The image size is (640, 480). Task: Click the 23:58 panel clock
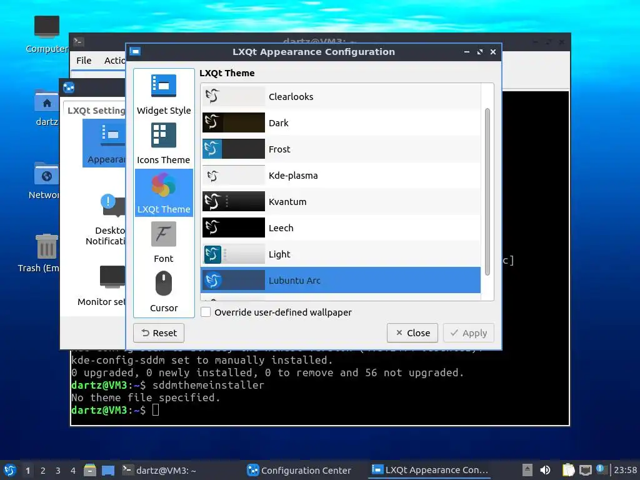click(625, 470)
